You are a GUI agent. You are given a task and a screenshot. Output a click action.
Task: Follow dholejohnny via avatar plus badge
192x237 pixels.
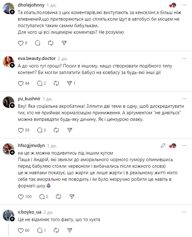point(12,12)
